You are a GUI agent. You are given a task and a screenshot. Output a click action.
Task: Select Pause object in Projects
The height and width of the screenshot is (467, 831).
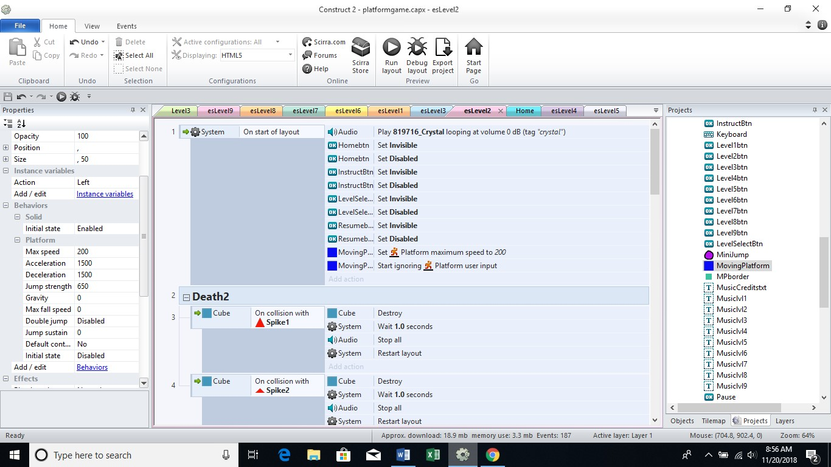pos(720,397)
